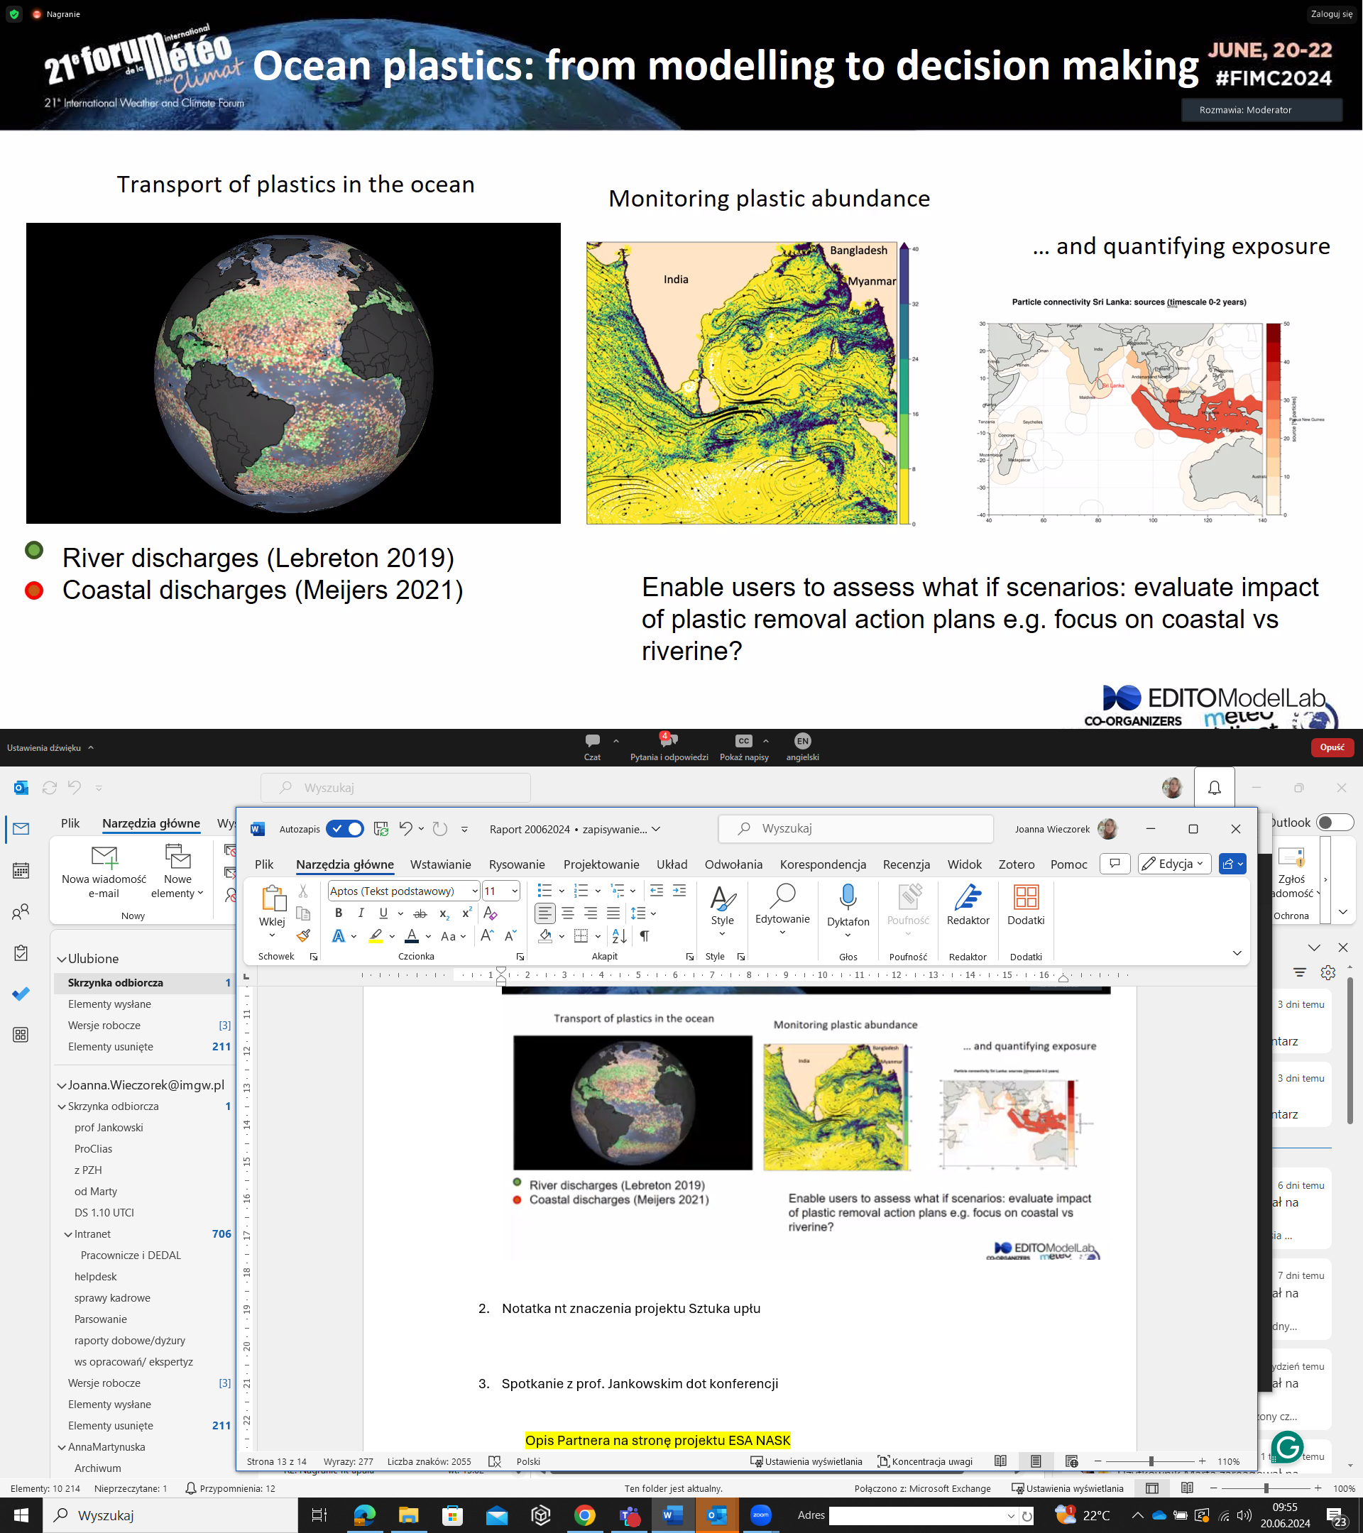Open Outlook calendar sidebar icon
The width and height of the screenshot is (1363, 1533).
[x=21, y=871]
